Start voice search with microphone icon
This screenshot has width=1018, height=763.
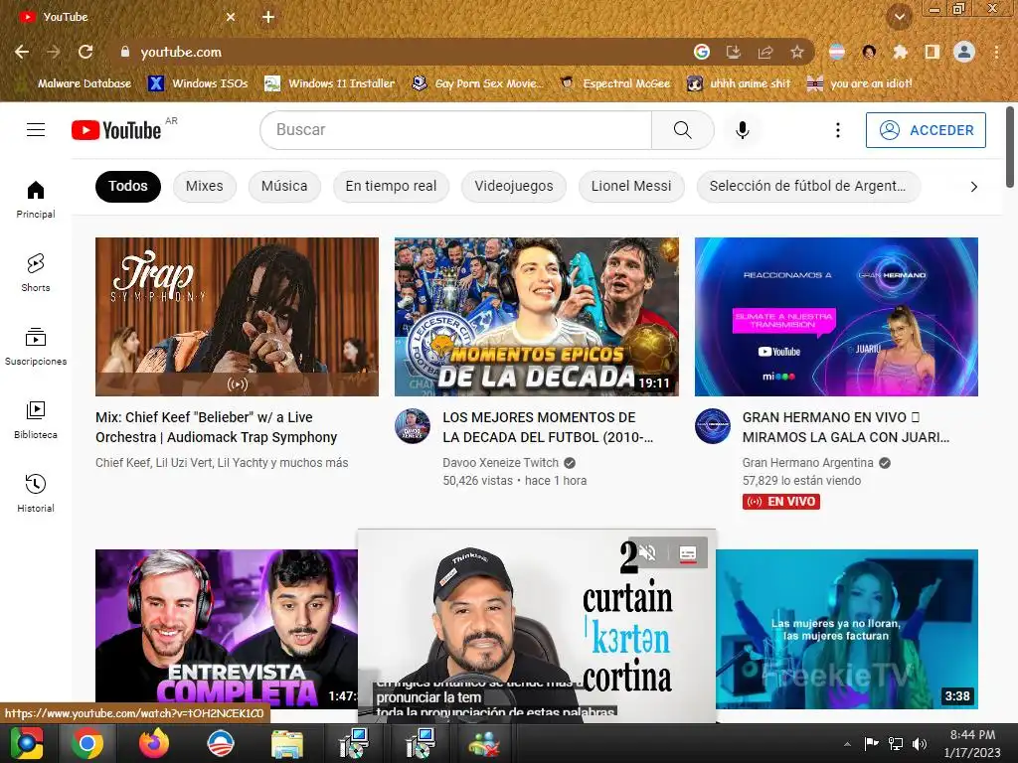click(742, 130)
